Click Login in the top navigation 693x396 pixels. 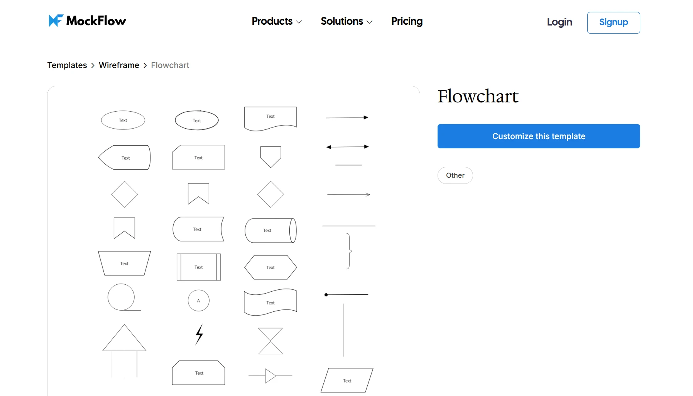(x=559, y=22)
